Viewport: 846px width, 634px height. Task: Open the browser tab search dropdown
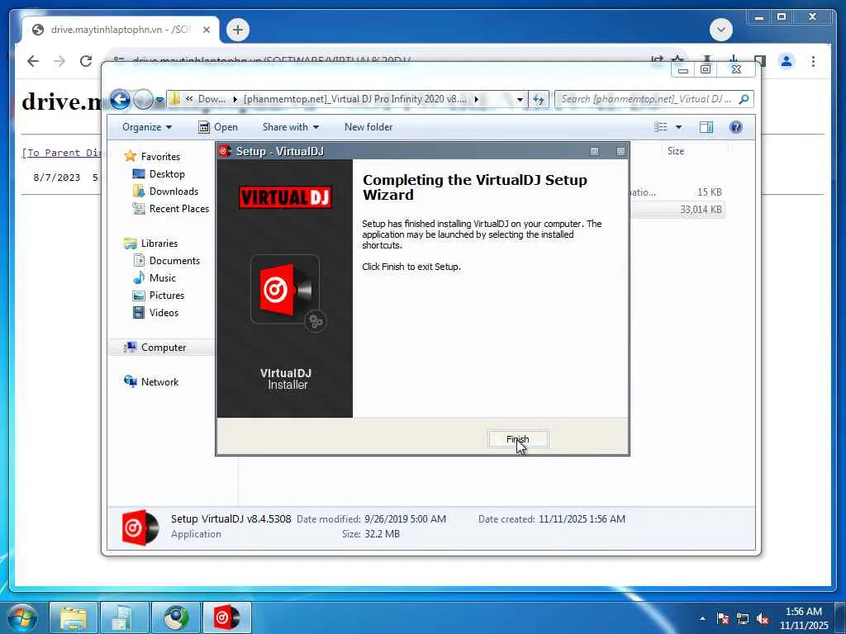tap(721, 30)
